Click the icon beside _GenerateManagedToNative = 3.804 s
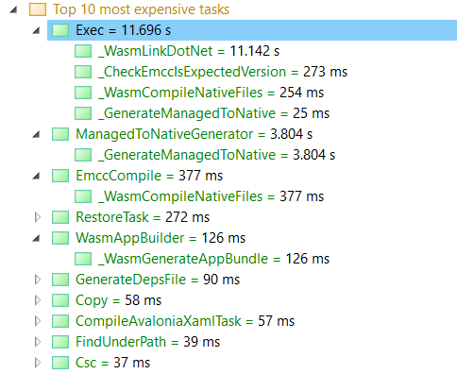 pos(83,155)
